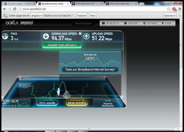Click the New Server button
This screenshot has height=132, width=184.
coord(77,103)
